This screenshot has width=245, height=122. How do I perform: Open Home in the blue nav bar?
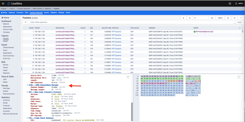[x=4, y=13]
